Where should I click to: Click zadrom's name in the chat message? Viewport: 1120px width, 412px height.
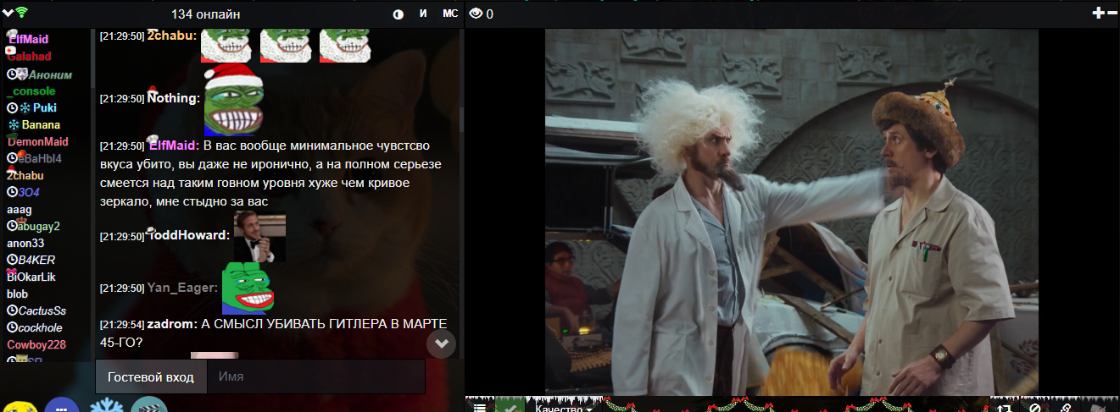pyautogui.click(x=173, y=324)
